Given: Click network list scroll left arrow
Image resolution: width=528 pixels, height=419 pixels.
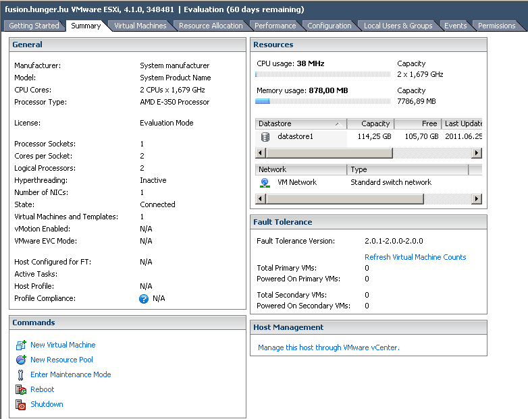Looking at the screenshot, I should (x=260, y=199).
